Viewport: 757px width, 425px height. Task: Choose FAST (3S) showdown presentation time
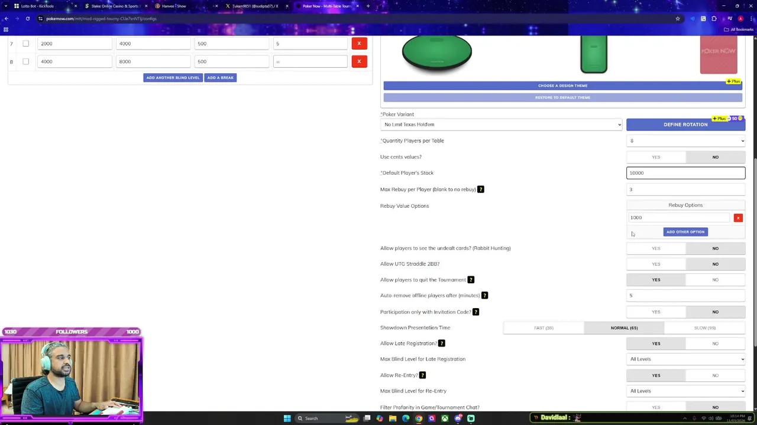pos(544,328)
